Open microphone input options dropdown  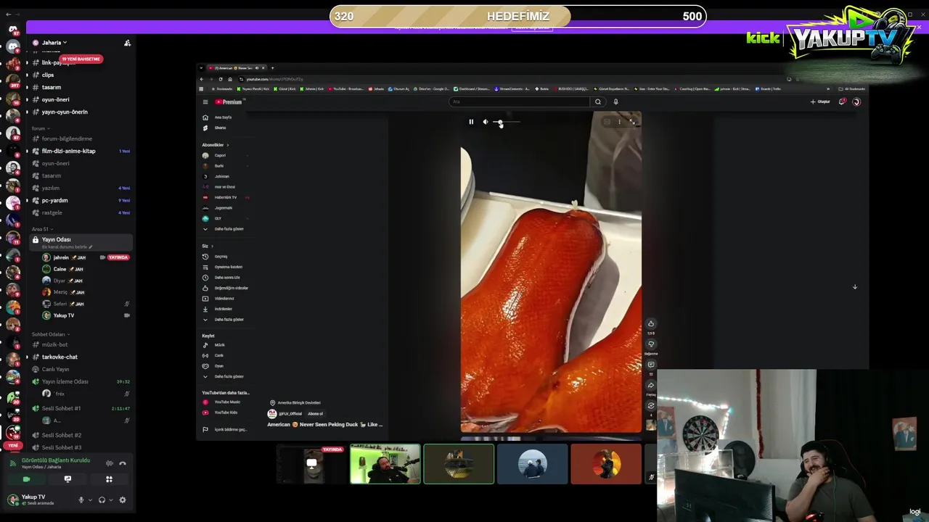click(x=90, y=500)
